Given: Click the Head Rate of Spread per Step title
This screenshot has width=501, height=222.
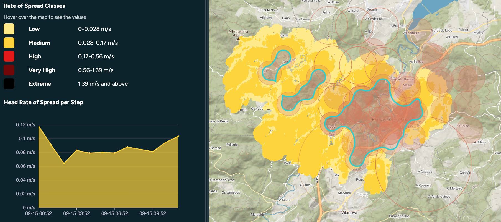Looking at the screenshot, I should [44, 102].
